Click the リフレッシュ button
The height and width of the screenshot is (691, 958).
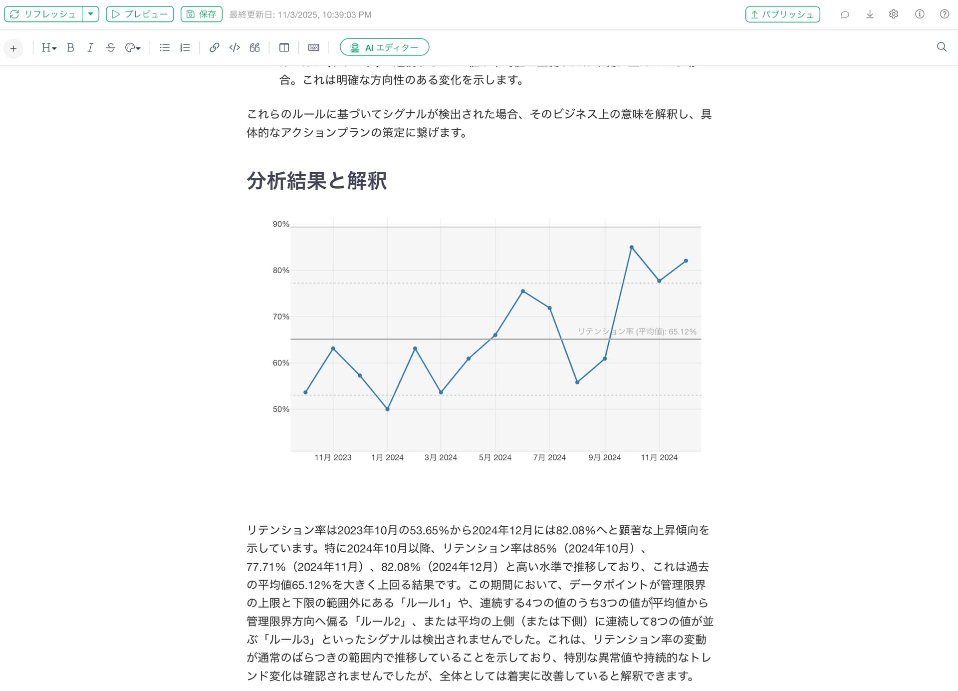click(x=43, y=14)
